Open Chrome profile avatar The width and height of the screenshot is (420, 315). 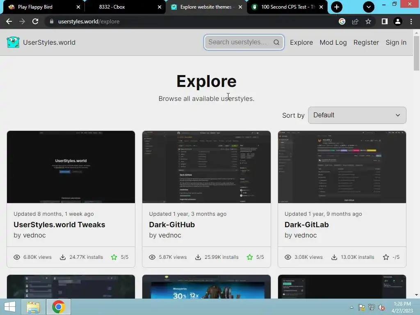(x=398, y=21)
